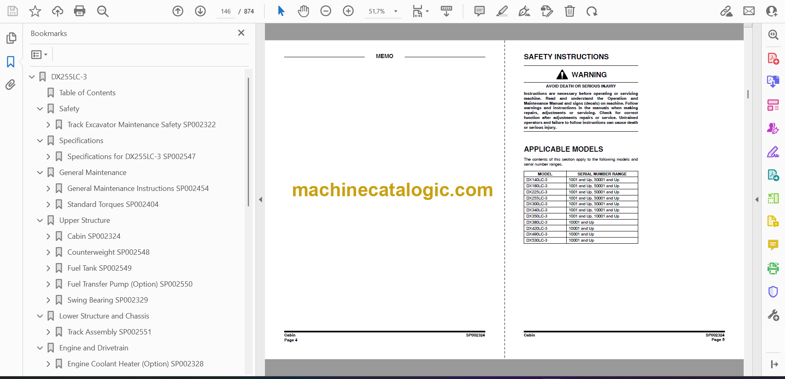
Task: Send file by email
Action: point(749,11)
